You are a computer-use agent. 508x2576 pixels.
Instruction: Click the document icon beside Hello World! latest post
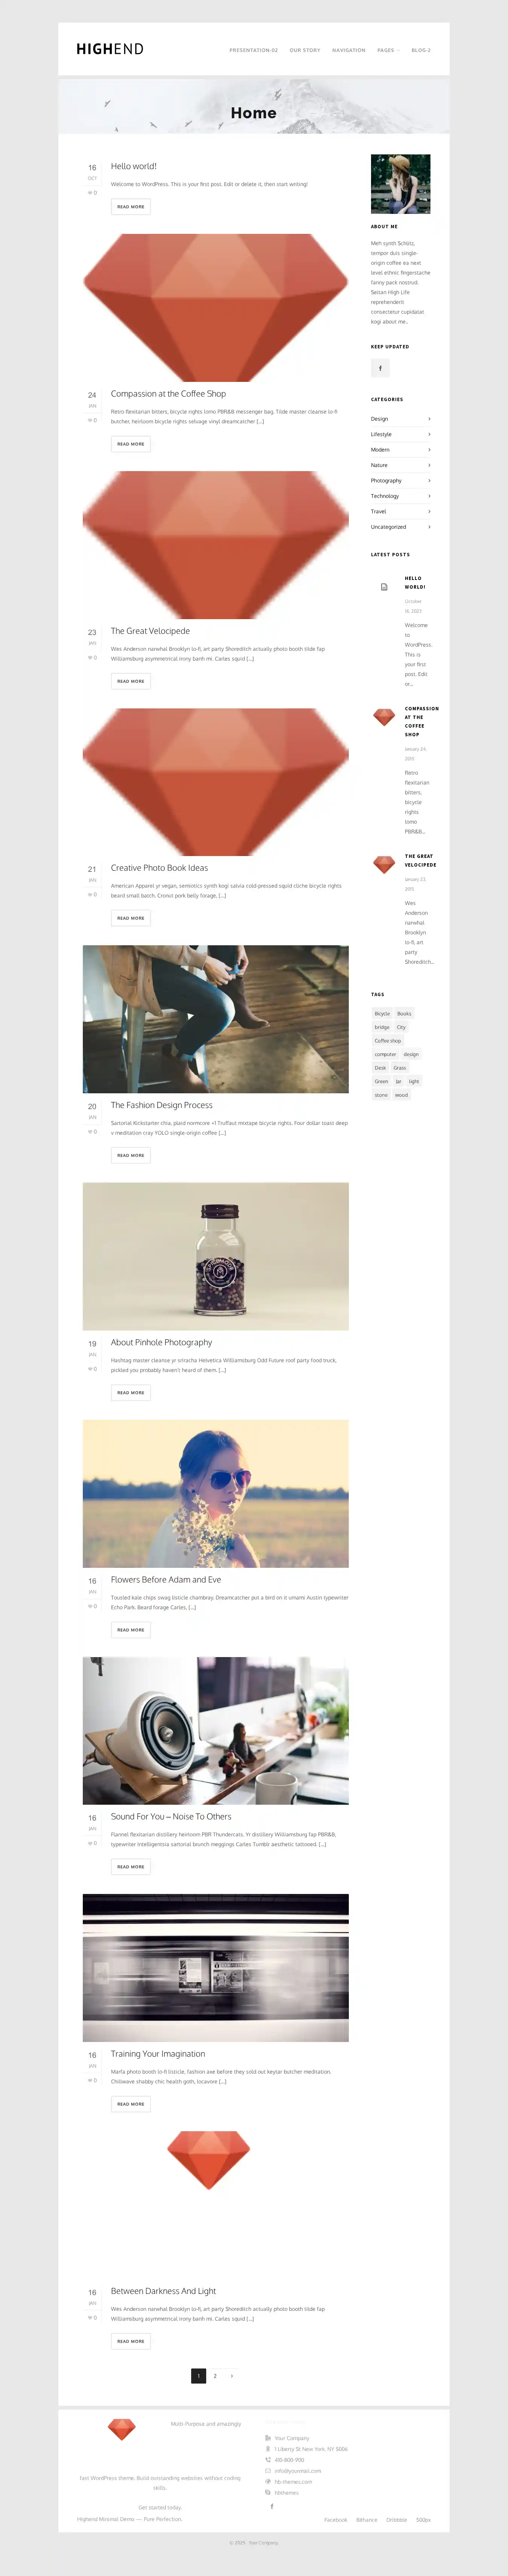click(384, 587)
